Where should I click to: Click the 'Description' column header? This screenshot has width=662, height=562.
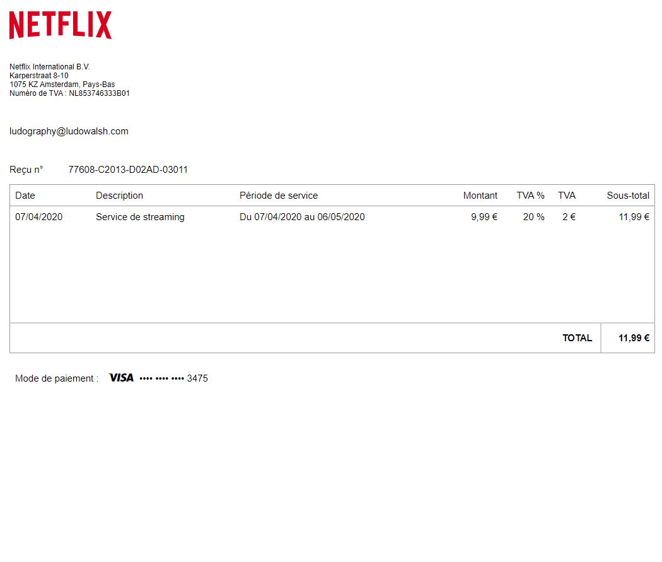[120, 196]
